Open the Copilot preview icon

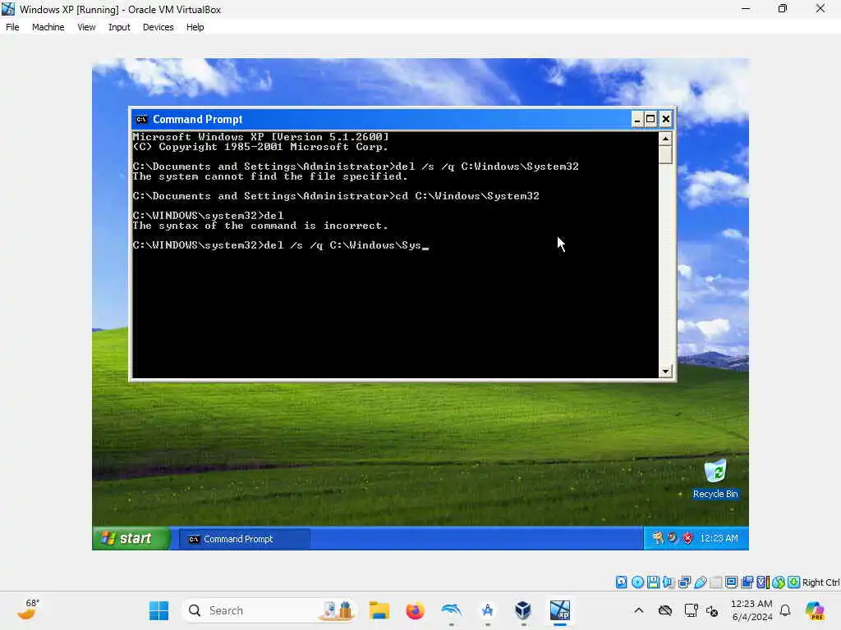tap(814, 610)
